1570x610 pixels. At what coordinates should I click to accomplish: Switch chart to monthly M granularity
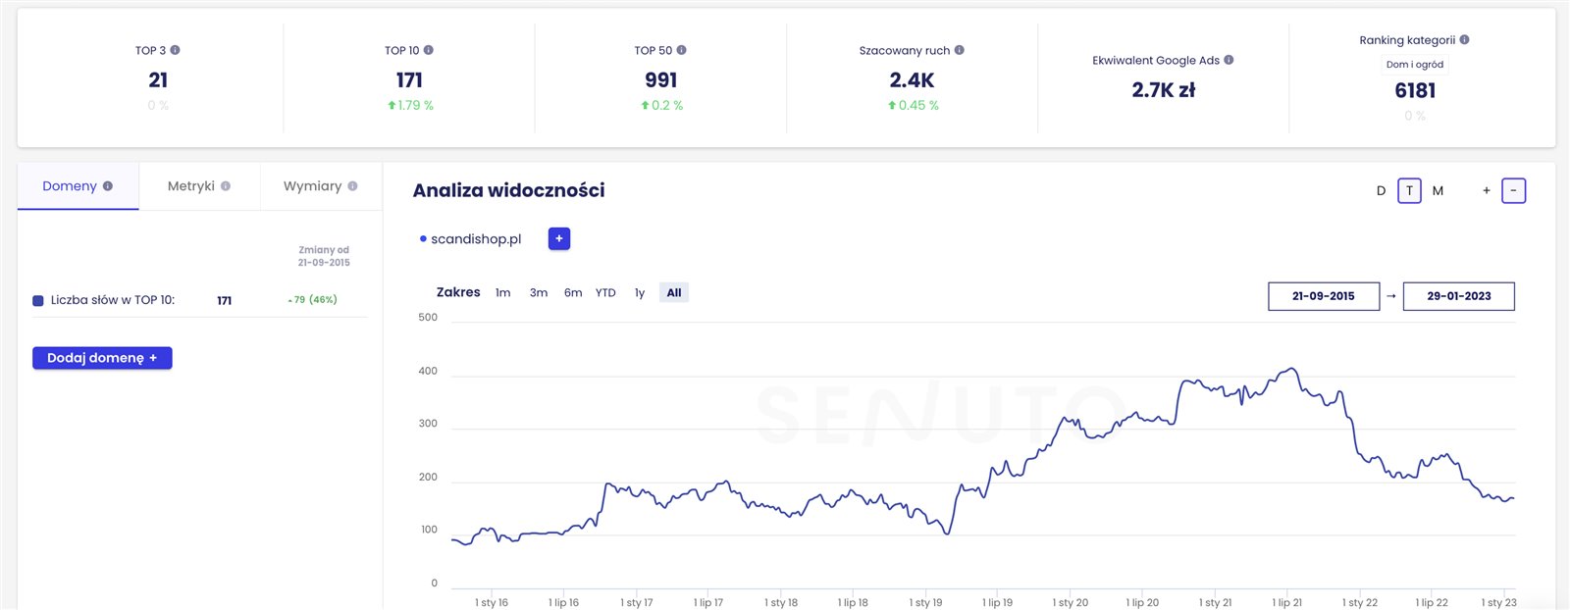pyautogui.click(x=1438, y=190)
